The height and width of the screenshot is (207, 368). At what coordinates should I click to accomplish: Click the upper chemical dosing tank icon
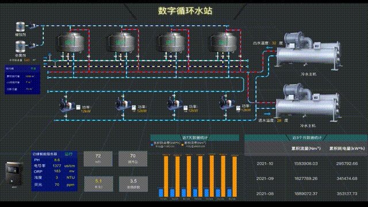click(x=21, y=27)
